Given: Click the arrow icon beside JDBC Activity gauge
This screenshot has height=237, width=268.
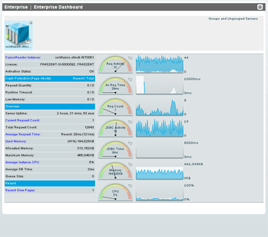Looking at the screenshot, I should tap(130, 122).
